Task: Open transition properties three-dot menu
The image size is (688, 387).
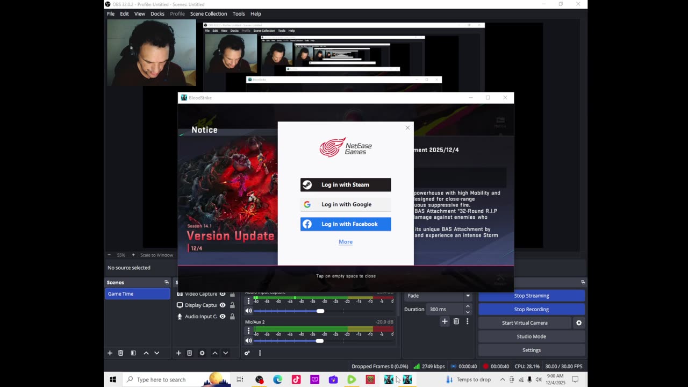Action: 467,321
